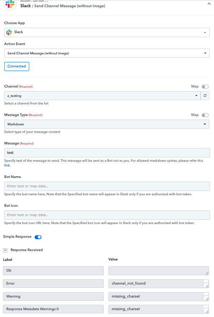Click the resize handle on Error value box
Viewport: 214px width, 317px height.
point(206,286)
